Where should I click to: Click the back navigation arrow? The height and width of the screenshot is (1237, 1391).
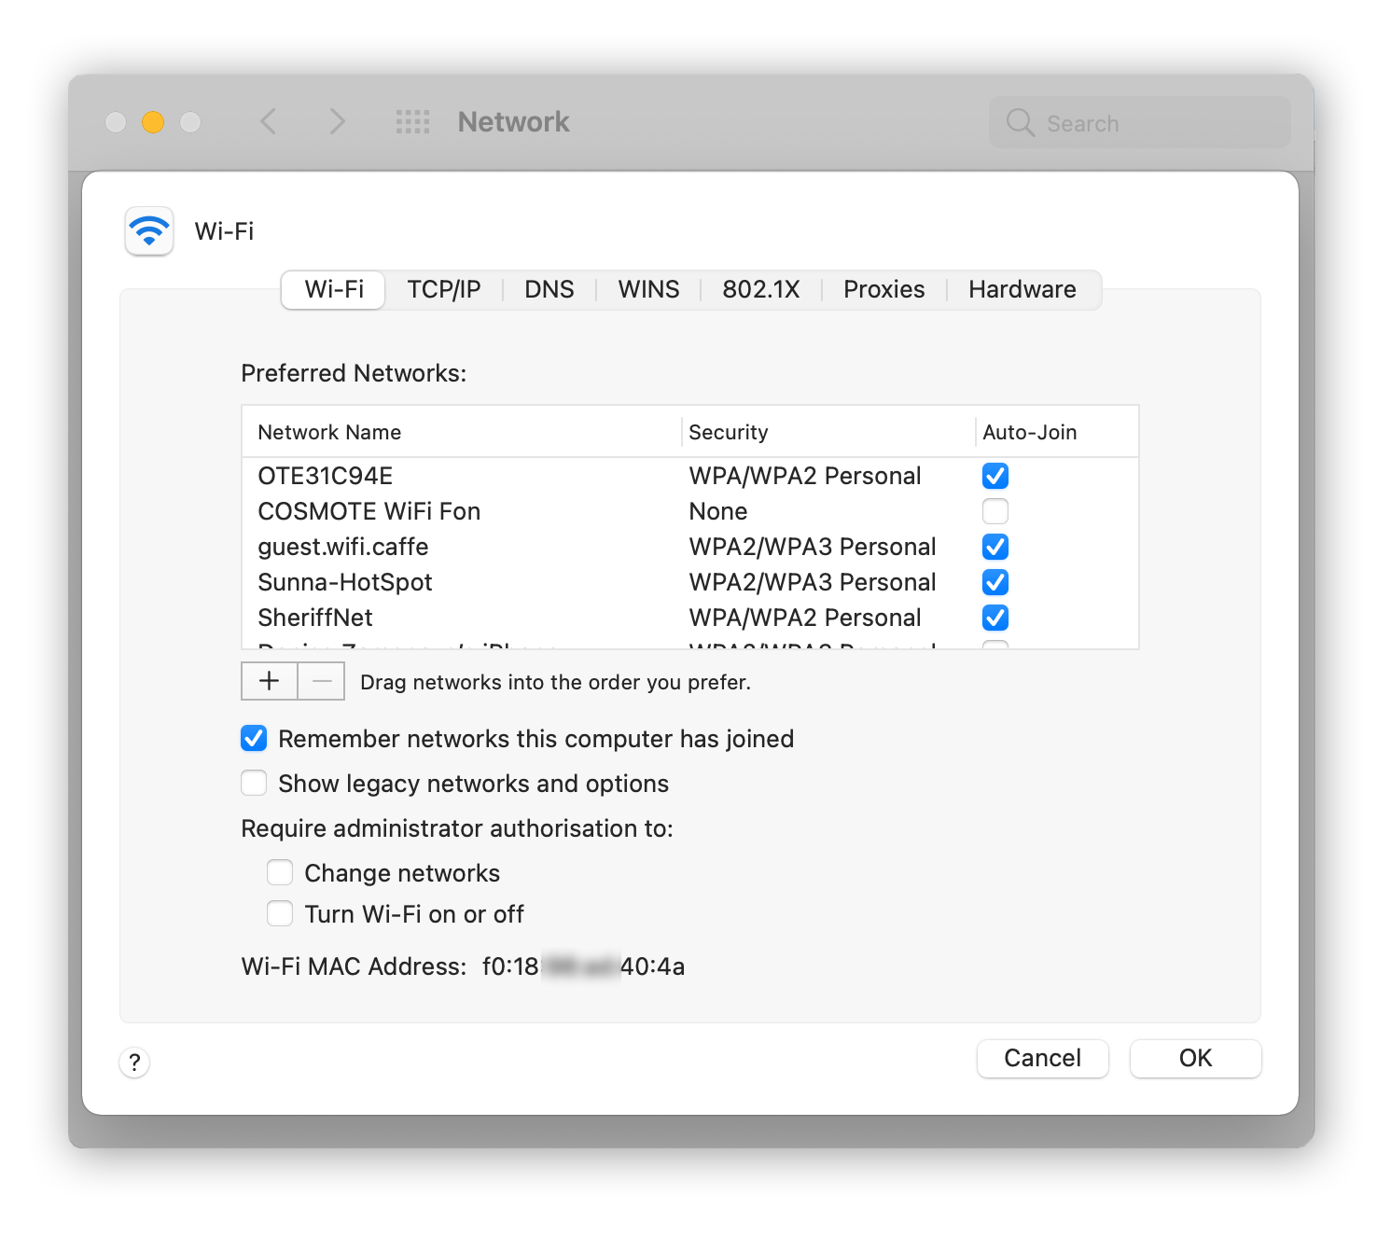click(x=269, y=121)
